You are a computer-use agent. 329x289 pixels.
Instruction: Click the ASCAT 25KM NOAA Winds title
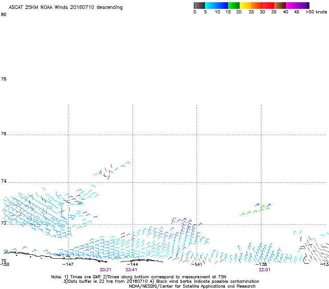tap(65, 8)
